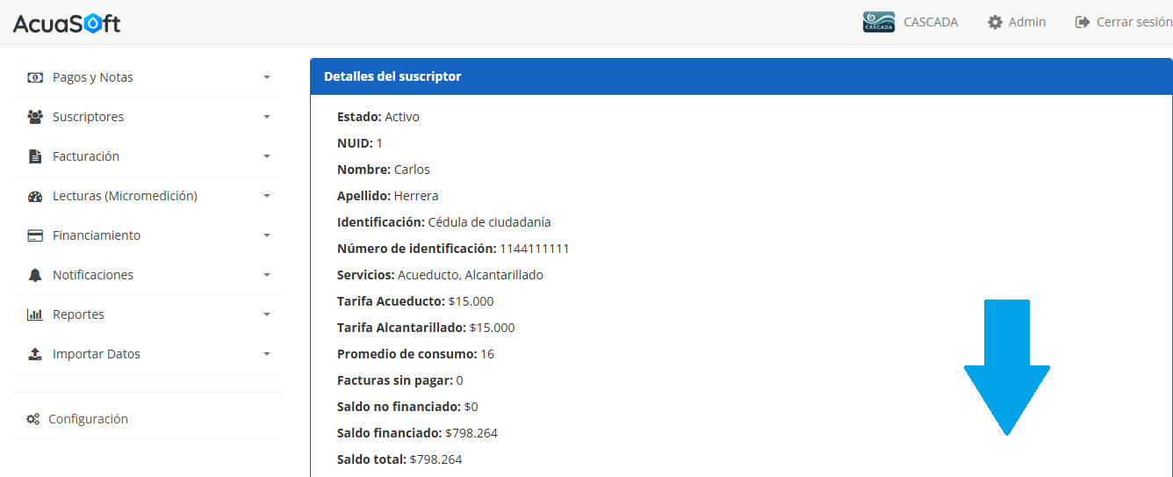The image size is (1173, 477).
Task: Click the CASCADA company logo thumbnail
Action: [x=878, y=22]
